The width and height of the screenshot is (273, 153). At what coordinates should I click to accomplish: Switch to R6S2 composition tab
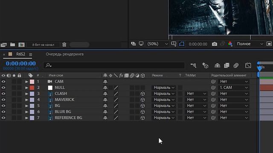coord(20,54)
